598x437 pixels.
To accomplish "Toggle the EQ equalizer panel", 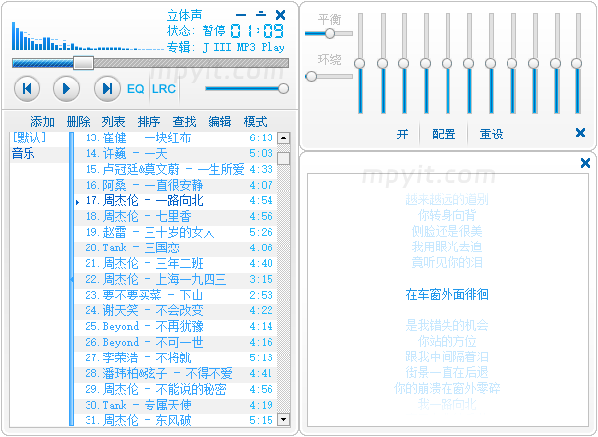I will 136,89.
